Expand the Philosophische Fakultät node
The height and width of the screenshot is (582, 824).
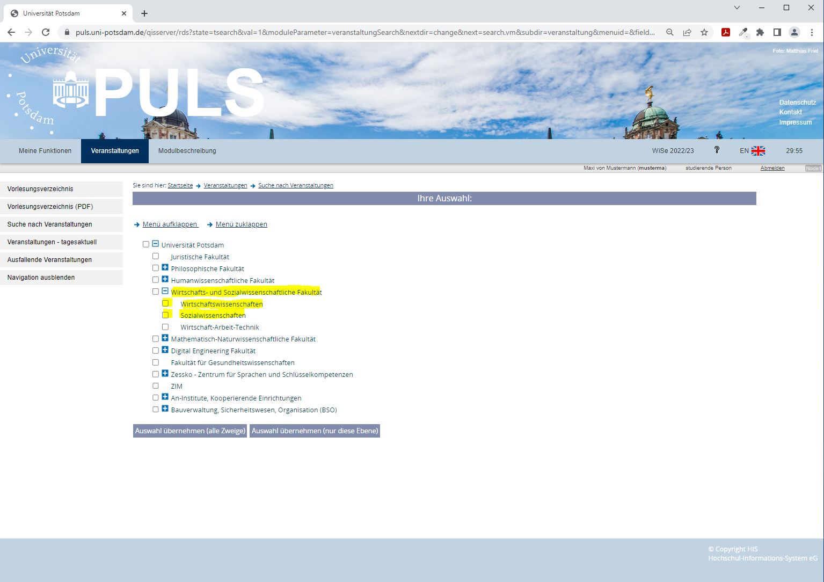pyautogui.click(x=165, y=267)
